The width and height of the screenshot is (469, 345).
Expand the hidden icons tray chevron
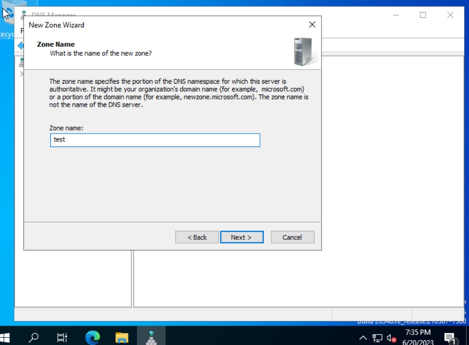363,337
